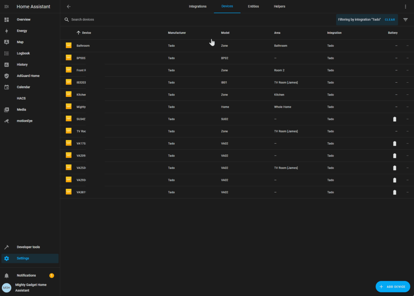Click the back arrow in the header

[x=69, y=6]
